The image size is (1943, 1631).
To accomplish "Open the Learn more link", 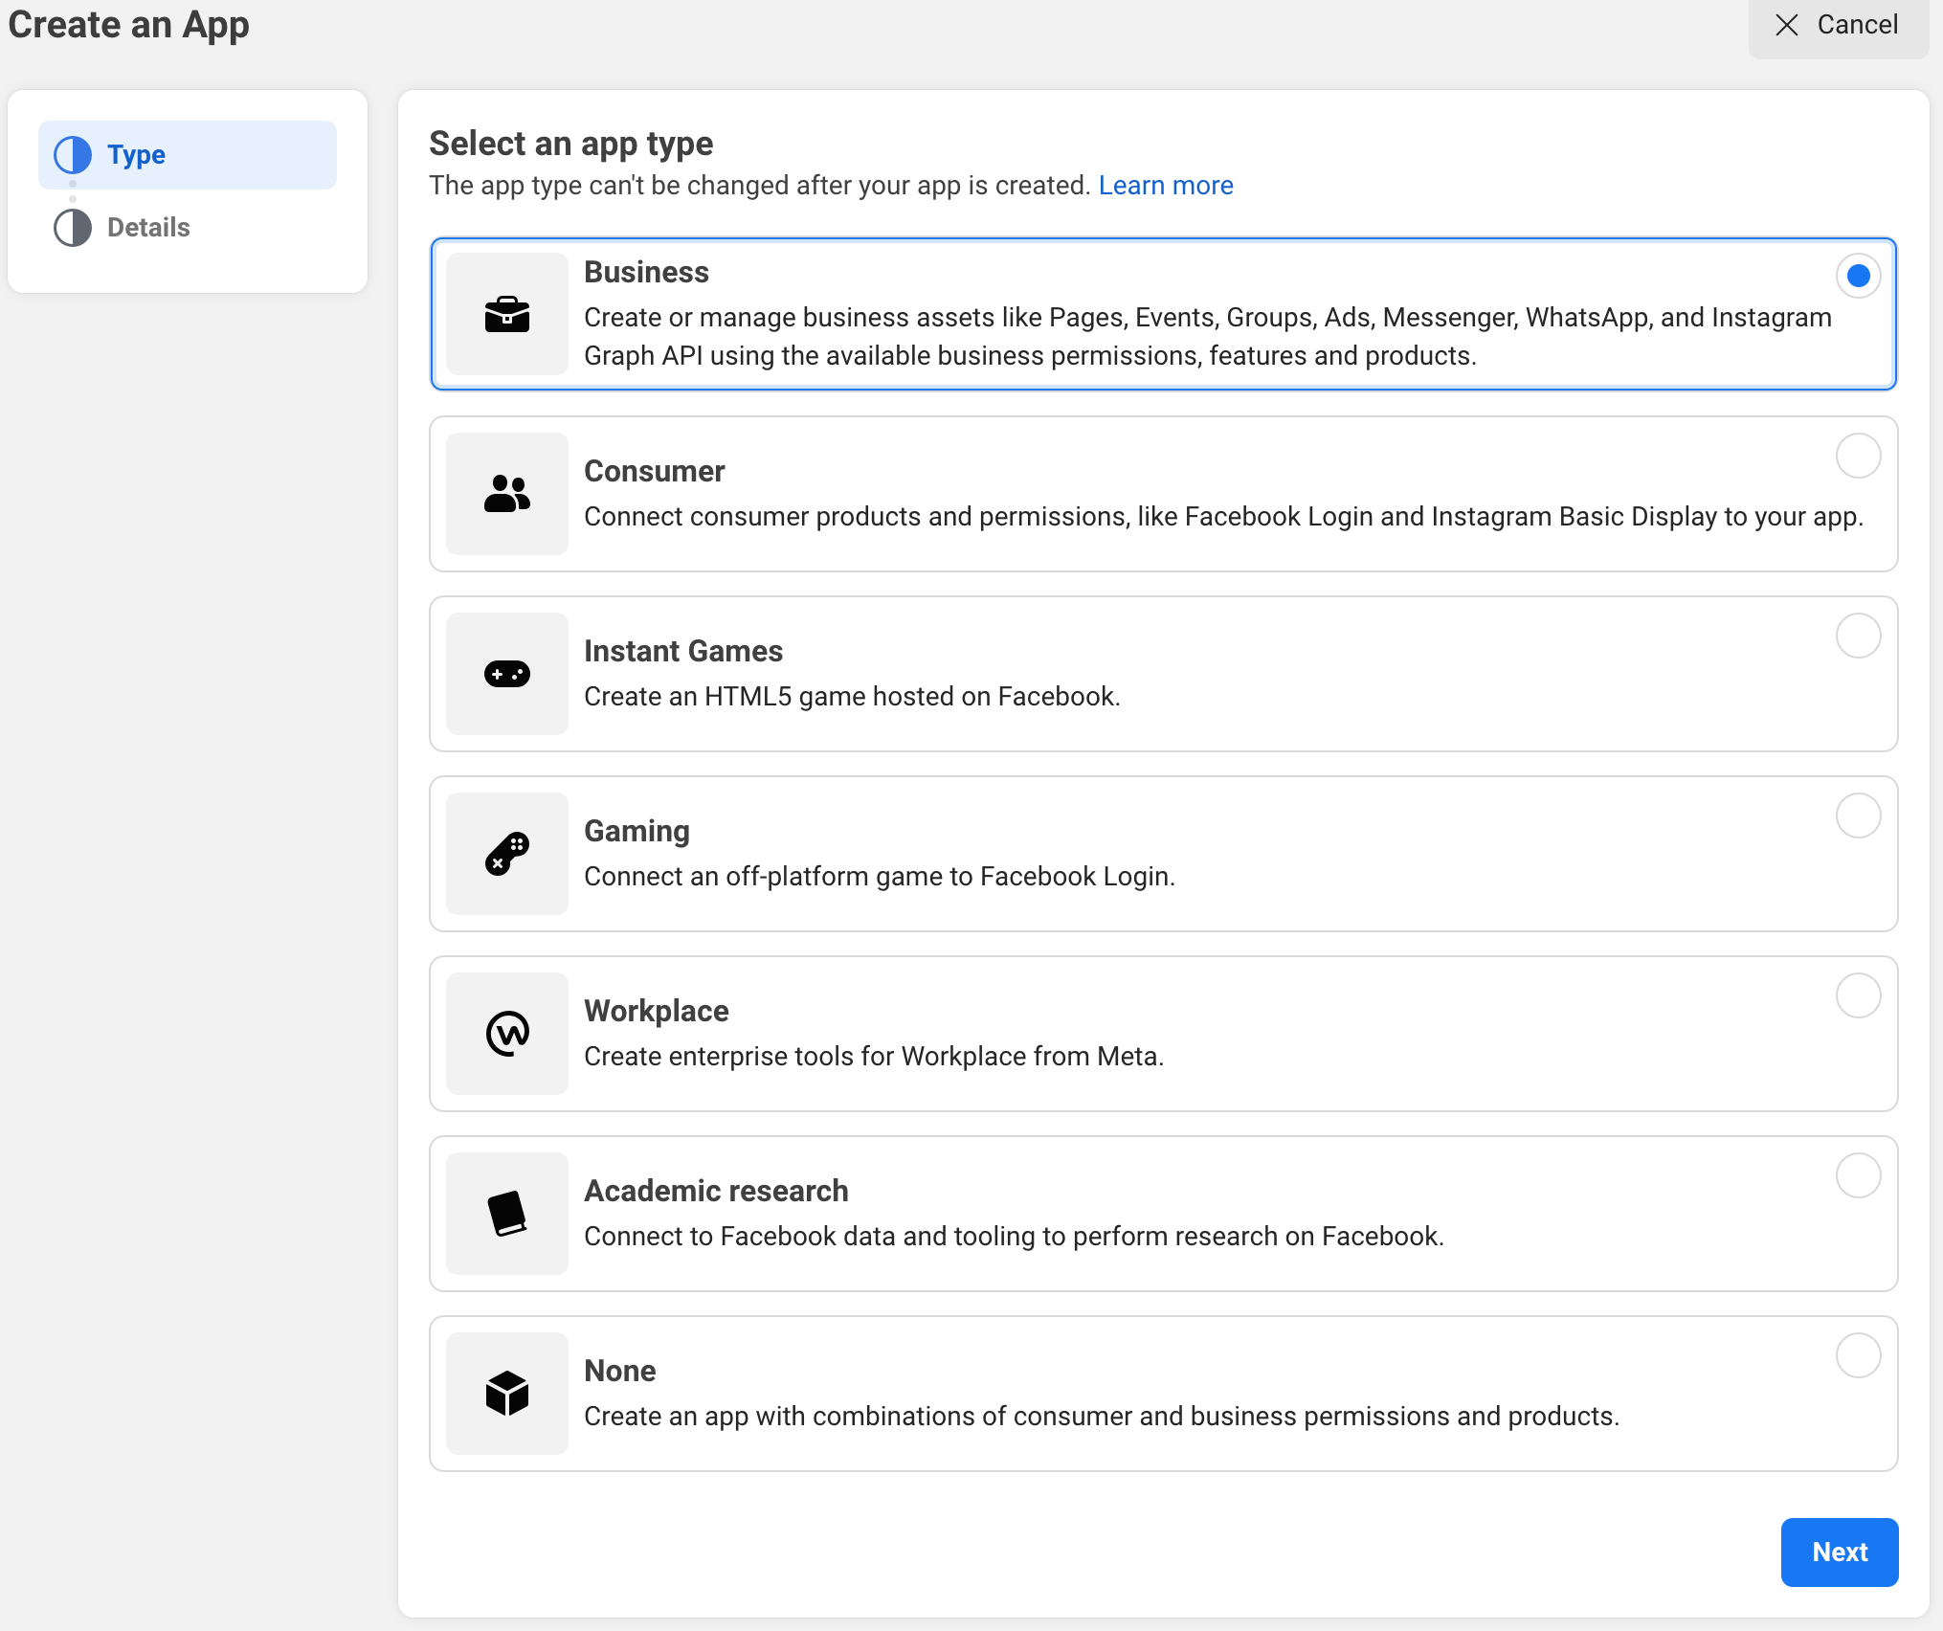I will pyautogui.click(x=1165, y=186).
